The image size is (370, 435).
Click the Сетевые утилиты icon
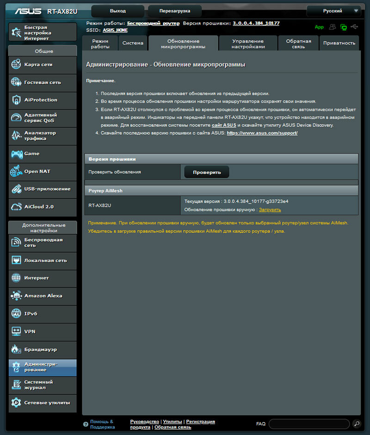16,403
